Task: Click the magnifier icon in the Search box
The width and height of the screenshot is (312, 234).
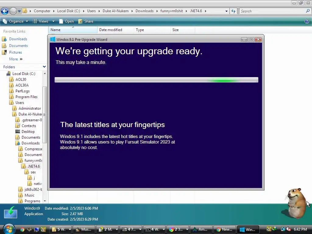Action: pyautogui.click(x=308, y=11)
